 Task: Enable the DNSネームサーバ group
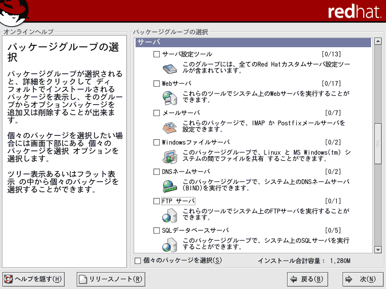[x=156, y=171]
